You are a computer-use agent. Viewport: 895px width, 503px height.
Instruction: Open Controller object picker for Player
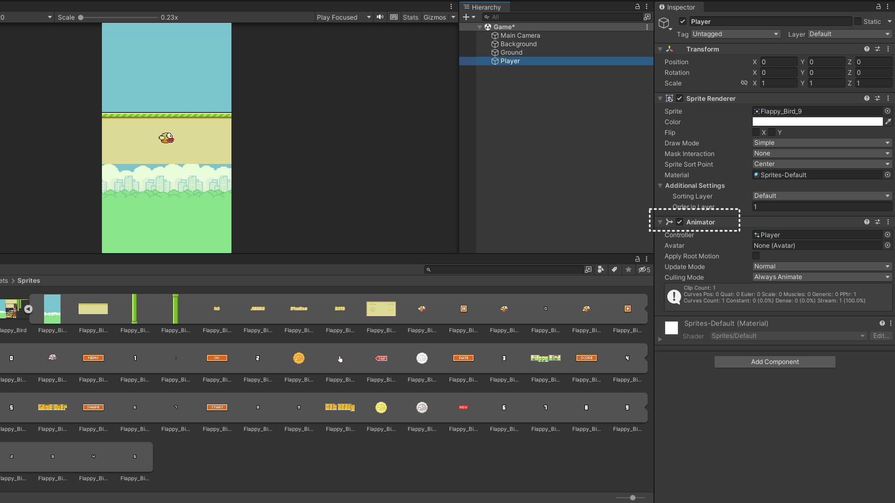click(x=888, y=235)
